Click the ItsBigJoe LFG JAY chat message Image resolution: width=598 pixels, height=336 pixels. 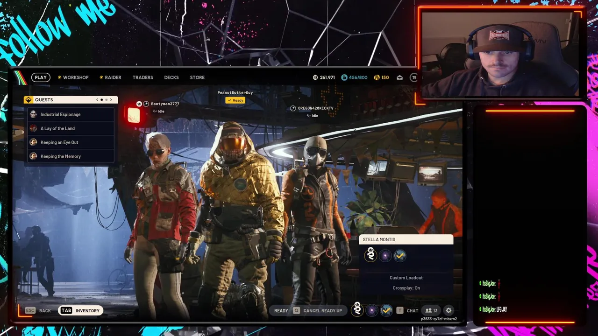493,309
